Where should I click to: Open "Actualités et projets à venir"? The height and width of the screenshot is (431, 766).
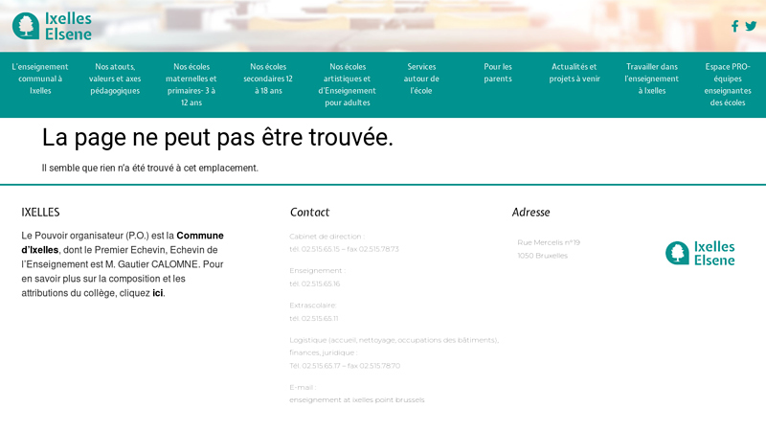(574, 73)
